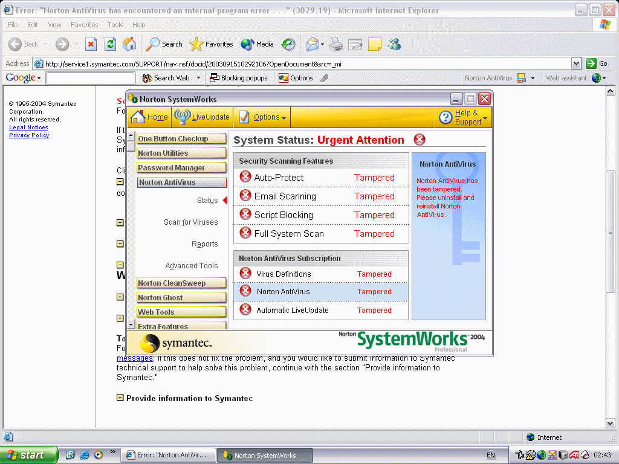Open Norton Utilities section

click(181, 153)
